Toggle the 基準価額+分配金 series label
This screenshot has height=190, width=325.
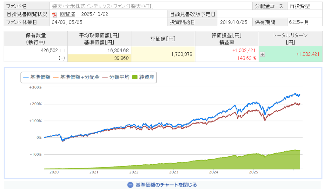coord(80,77)
